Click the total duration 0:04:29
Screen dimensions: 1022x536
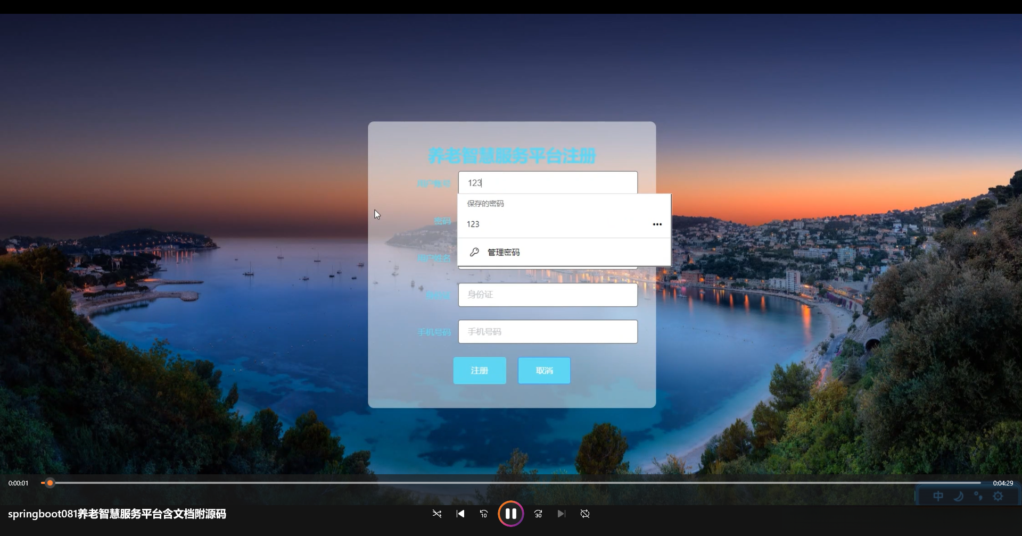pos(1003,483)
